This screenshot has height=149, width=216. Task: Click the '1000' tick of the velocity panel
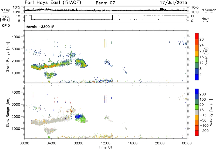coord(16,129)
